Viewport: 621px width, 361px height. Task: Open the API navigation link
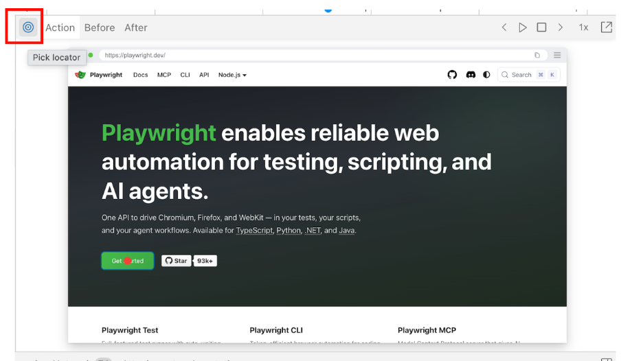tap(204, 75)
